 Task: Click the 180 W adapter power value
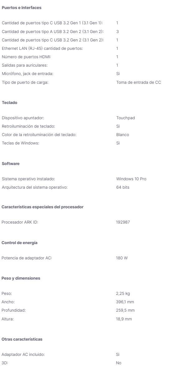point(122,258)
